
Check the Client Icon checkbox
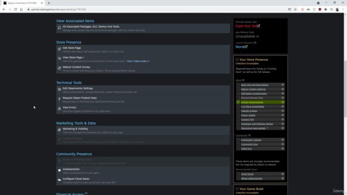238,148
